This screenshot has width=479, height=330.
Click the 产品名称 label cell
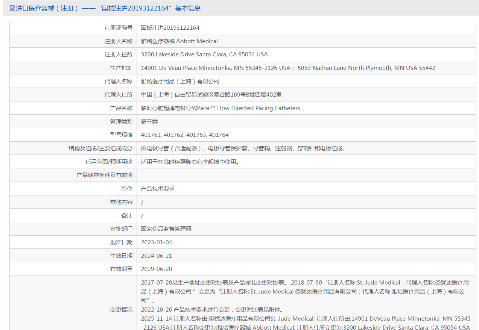(73, 108)
